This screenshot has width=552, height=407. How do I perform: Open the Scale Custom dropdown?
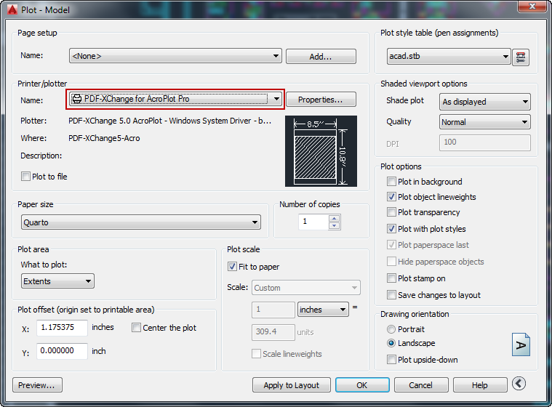click(306, 288)
